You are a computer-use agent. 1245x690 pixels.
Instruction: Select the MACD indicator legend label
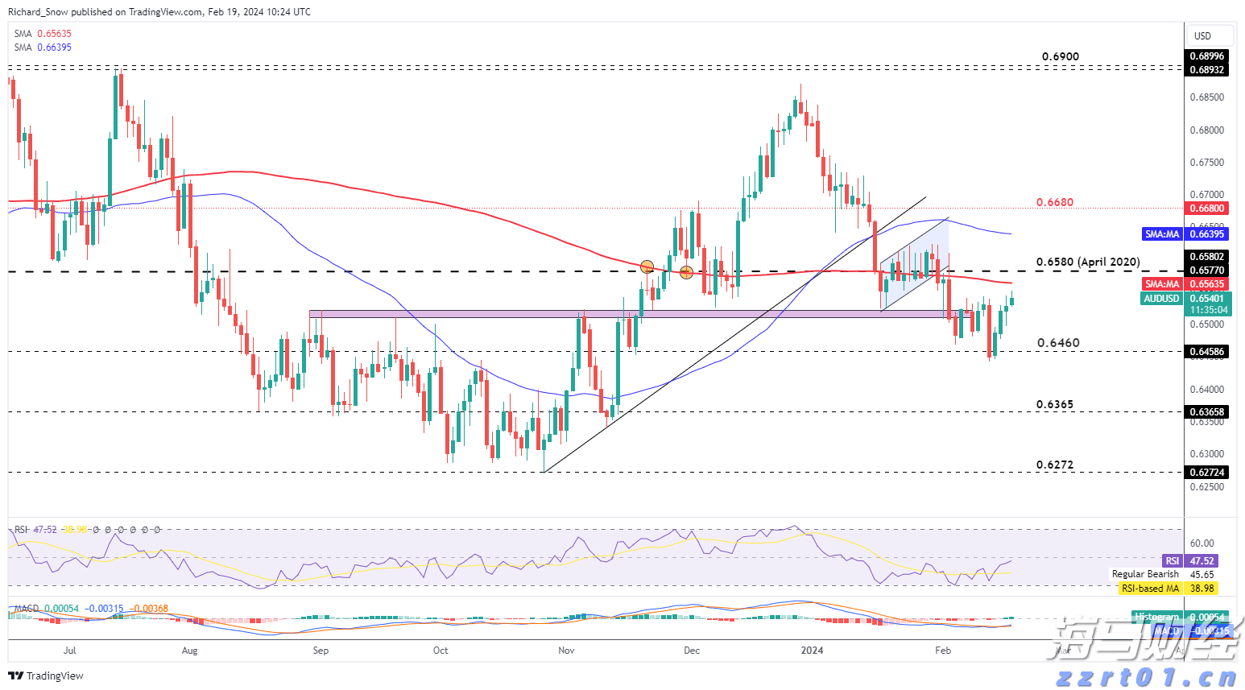[26, 609]
